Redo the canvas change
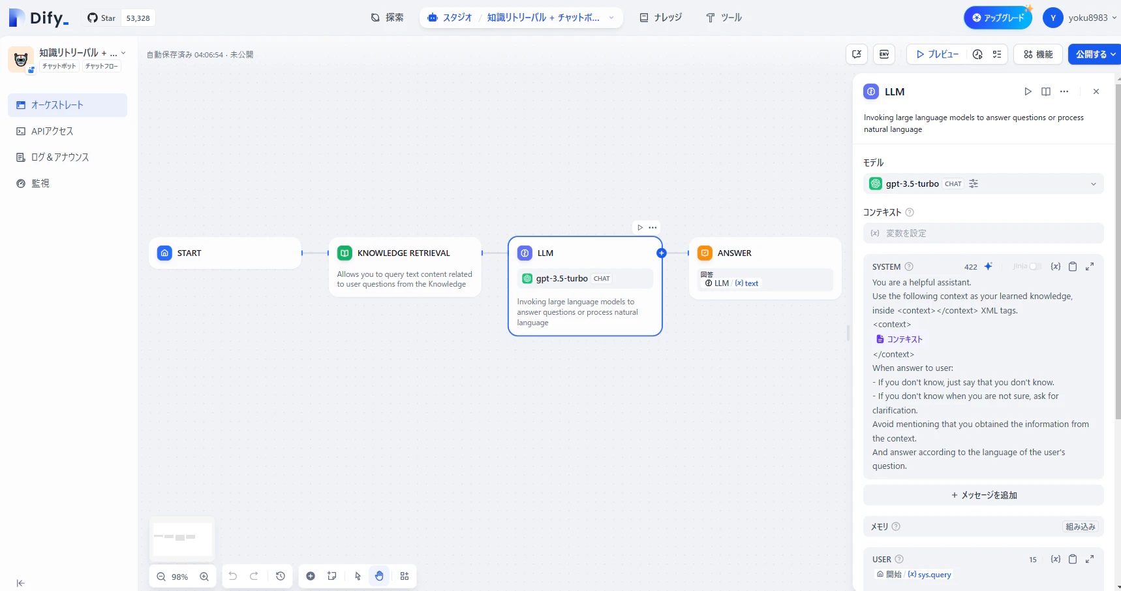The image size is (1121, 591). 254,576
